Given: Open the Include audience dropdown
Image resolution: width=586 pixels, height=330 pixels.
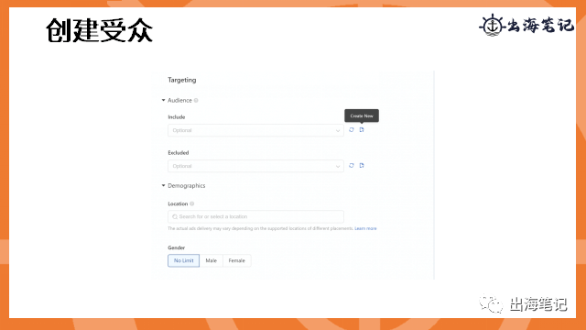Looking at the screenshot, I should point(255,130).
